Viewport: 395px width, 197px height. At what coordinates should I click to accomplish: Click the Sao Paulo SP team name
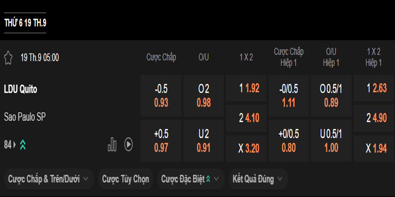(25, 117)
